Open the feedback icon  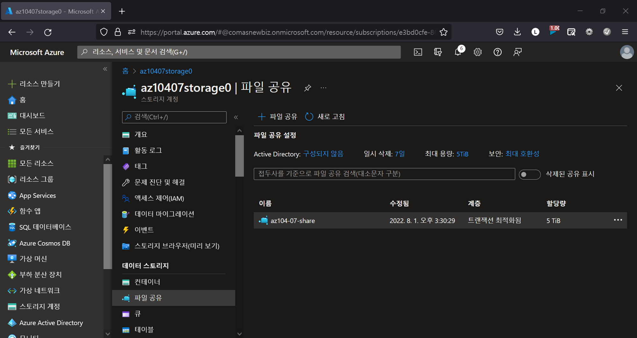coord(518,52)
